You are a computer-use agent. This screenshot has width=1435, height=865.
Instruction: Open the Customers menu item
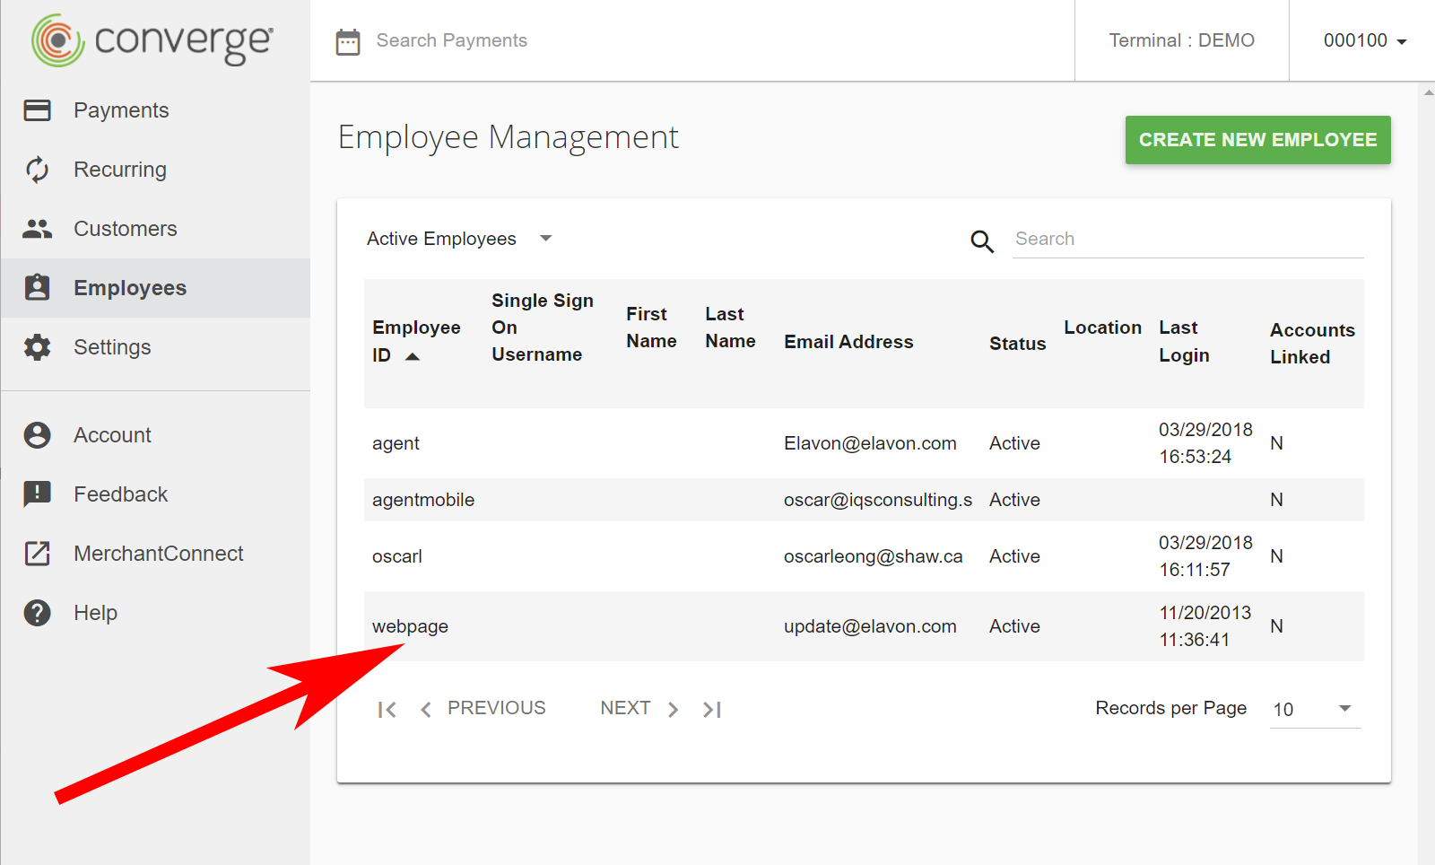[x=155, y=229]
